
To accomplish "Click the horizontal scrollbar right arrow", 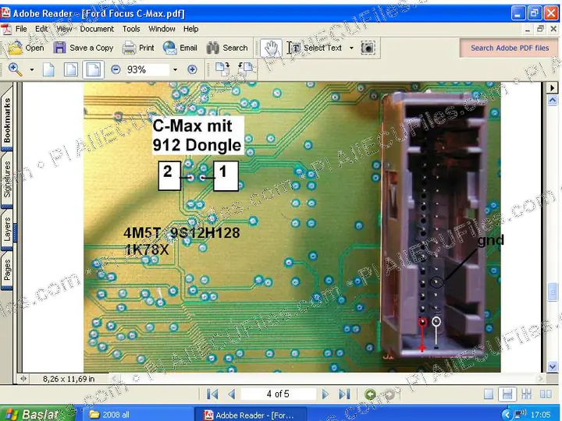I will 540,378.
